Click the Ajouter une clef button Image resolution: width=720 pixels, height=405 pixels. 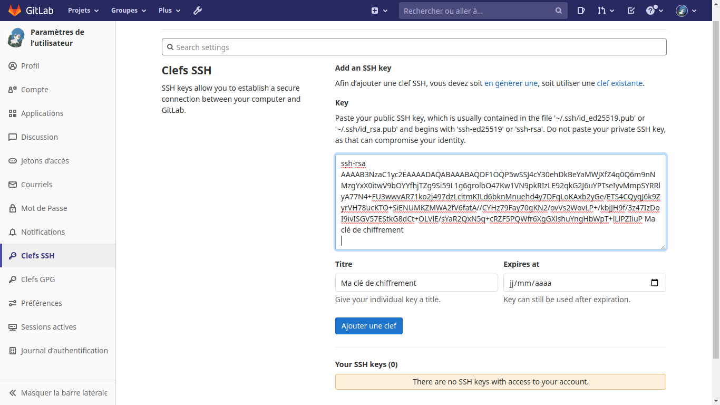(368, 326)
